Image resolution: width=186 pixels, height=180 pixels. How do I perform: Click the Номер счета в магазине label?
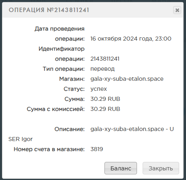pos(49,149)
